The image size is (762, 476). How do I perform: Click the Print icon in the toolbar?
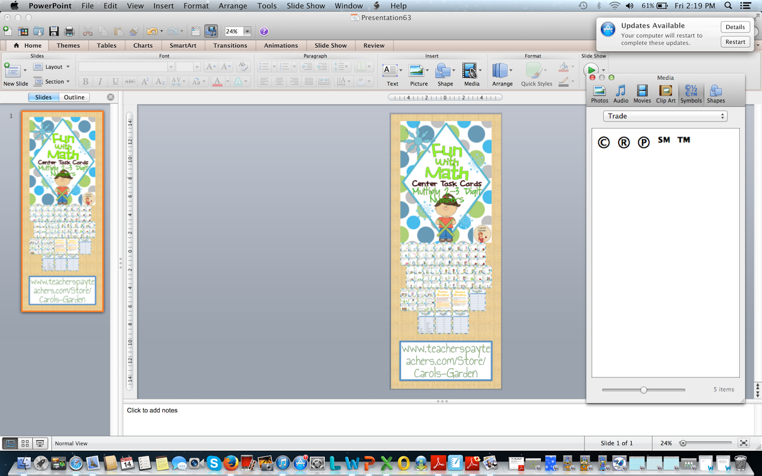(x=70, y=31)
